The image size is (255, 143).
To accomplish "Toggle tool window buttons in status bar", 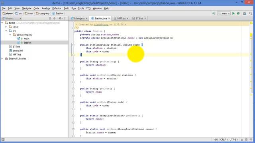I will (3, 139).
